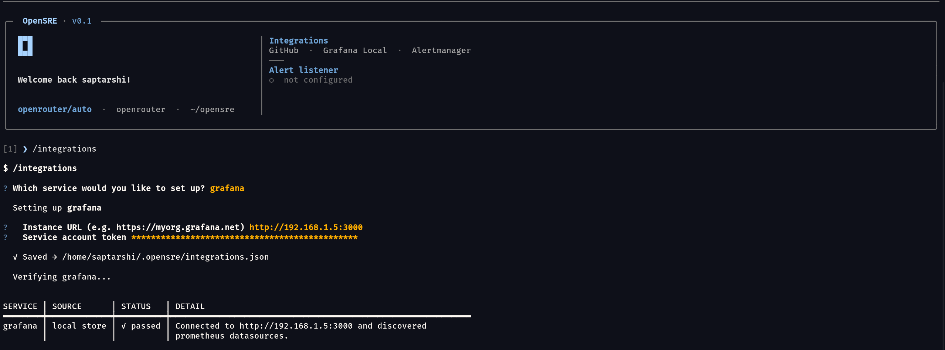Select Alertmanager integration entry
This screenshot has width=945, height=350.
(x=441, y=51)
